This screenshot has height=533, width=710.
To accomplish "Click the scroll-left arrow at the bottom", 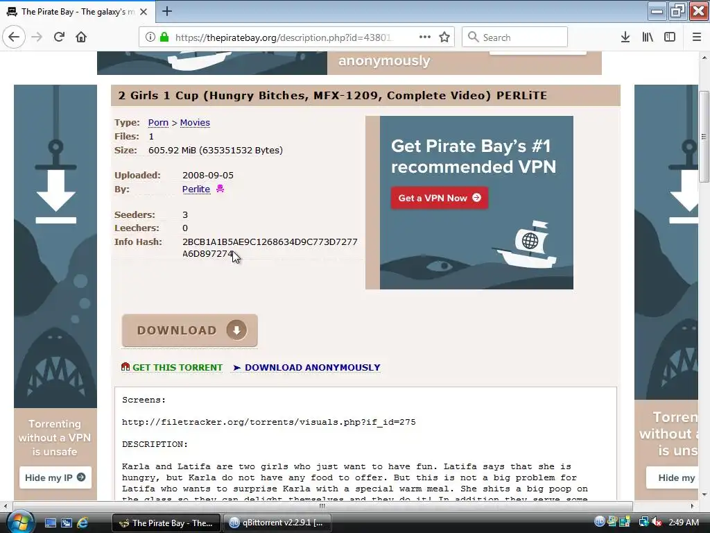I will pos(5,506).
